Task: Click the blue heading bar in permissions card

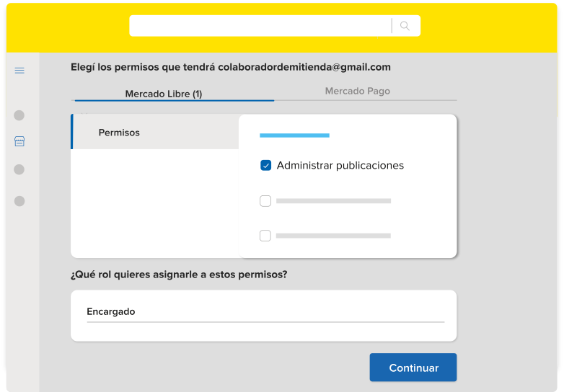Action: coord(294,135)
